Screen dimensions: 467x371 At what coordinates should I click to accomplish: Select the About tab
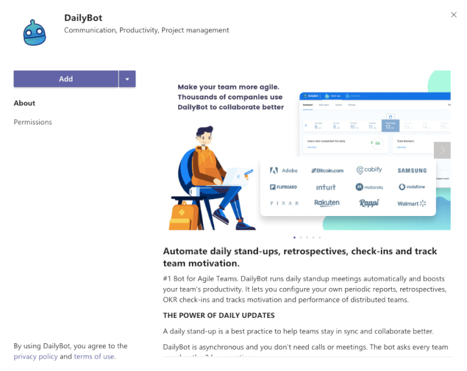click(x=25, y=103)
